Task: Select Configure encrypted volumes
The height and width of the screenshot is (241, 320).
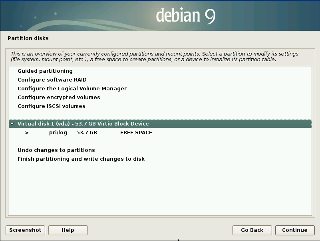Action: (59, 98)
